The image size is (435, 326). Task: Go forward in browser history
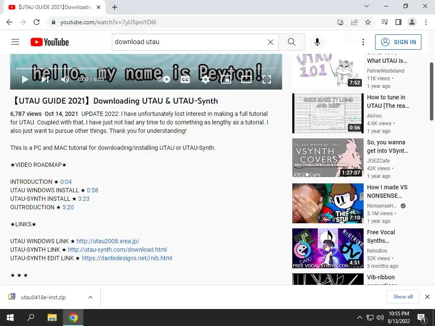point(23,22)
